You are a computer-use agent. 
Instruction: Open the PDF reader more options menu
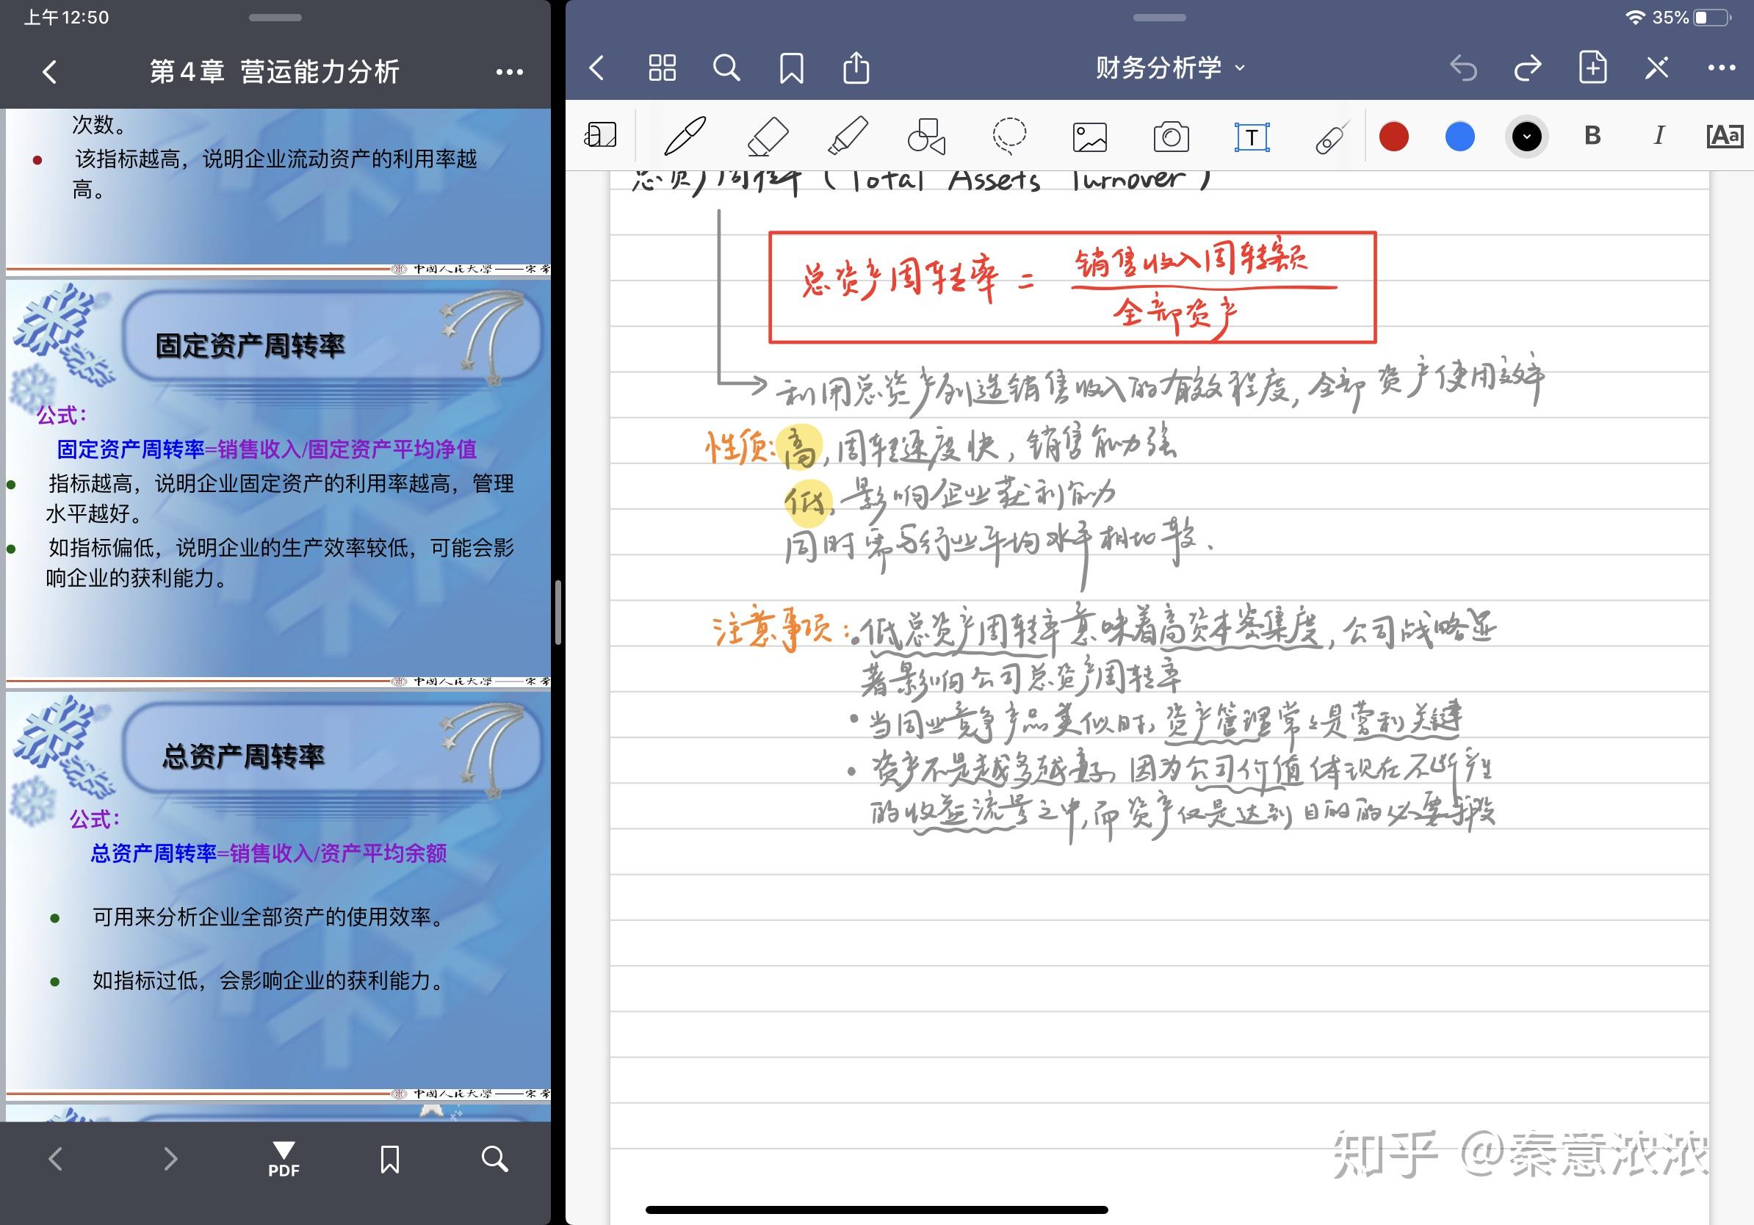click(x=509, y=72)
